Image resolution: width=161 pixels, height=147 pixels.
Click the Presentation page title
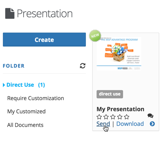click(x=45, y=14)
